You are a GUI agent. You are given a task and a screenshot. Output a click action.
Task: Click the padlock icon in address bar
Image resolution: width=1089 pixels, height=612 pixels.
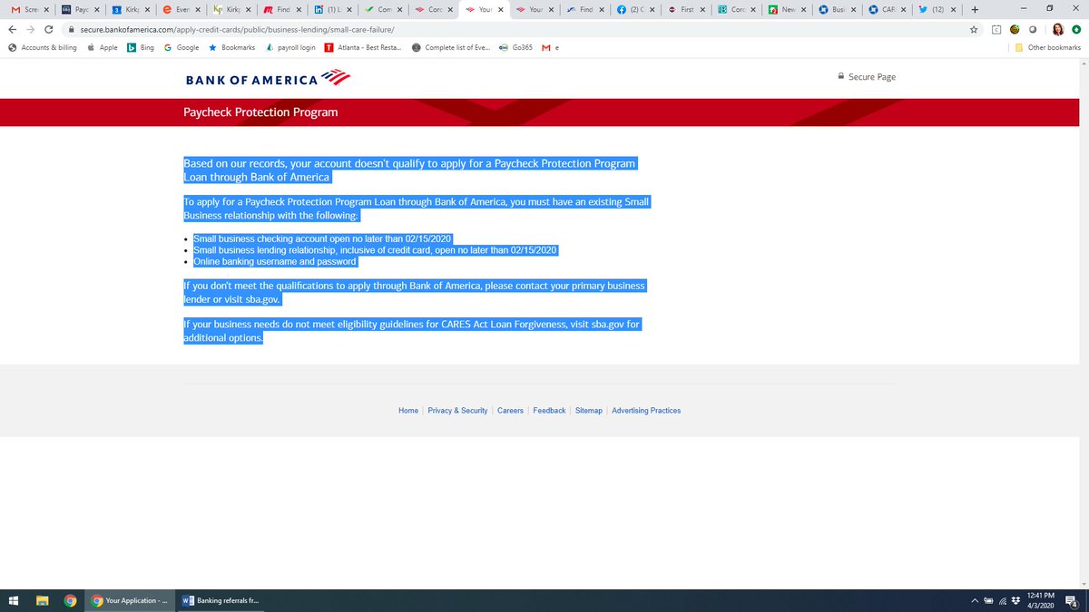pyautogui.click(x=71, y=29)
